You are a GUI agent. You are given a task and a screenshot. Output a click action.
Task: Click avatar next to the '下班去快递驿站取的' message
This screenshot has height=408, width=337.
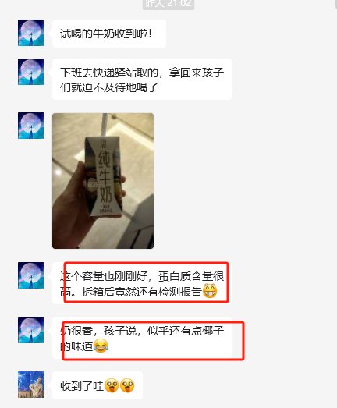[x=31, y=72]
